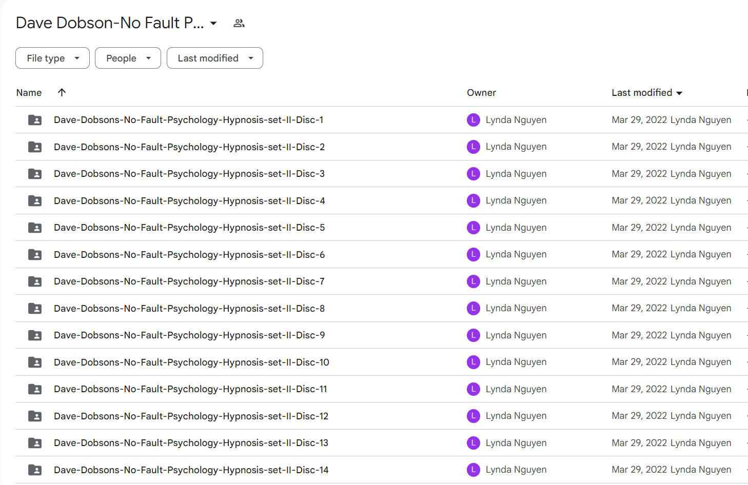Select folder name ending in Disc-14
Image resolution: width=748 pixels, height=485 pixels.
[191, 470]
